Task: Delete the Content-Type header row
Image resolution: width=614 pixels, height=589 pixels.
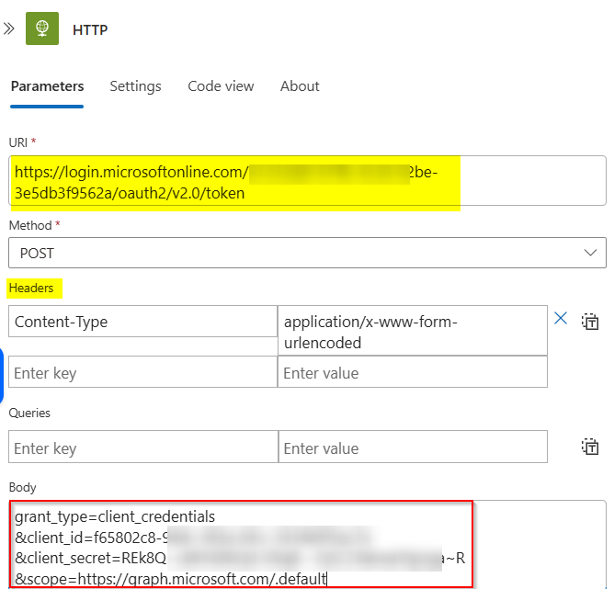Action: [561, 318]
